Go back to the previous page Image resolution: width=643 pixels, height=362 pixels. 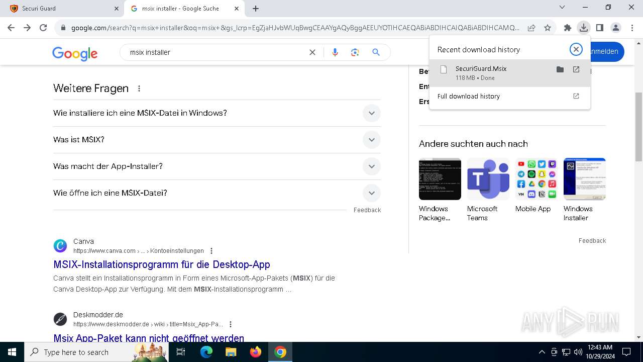(11, 28)
